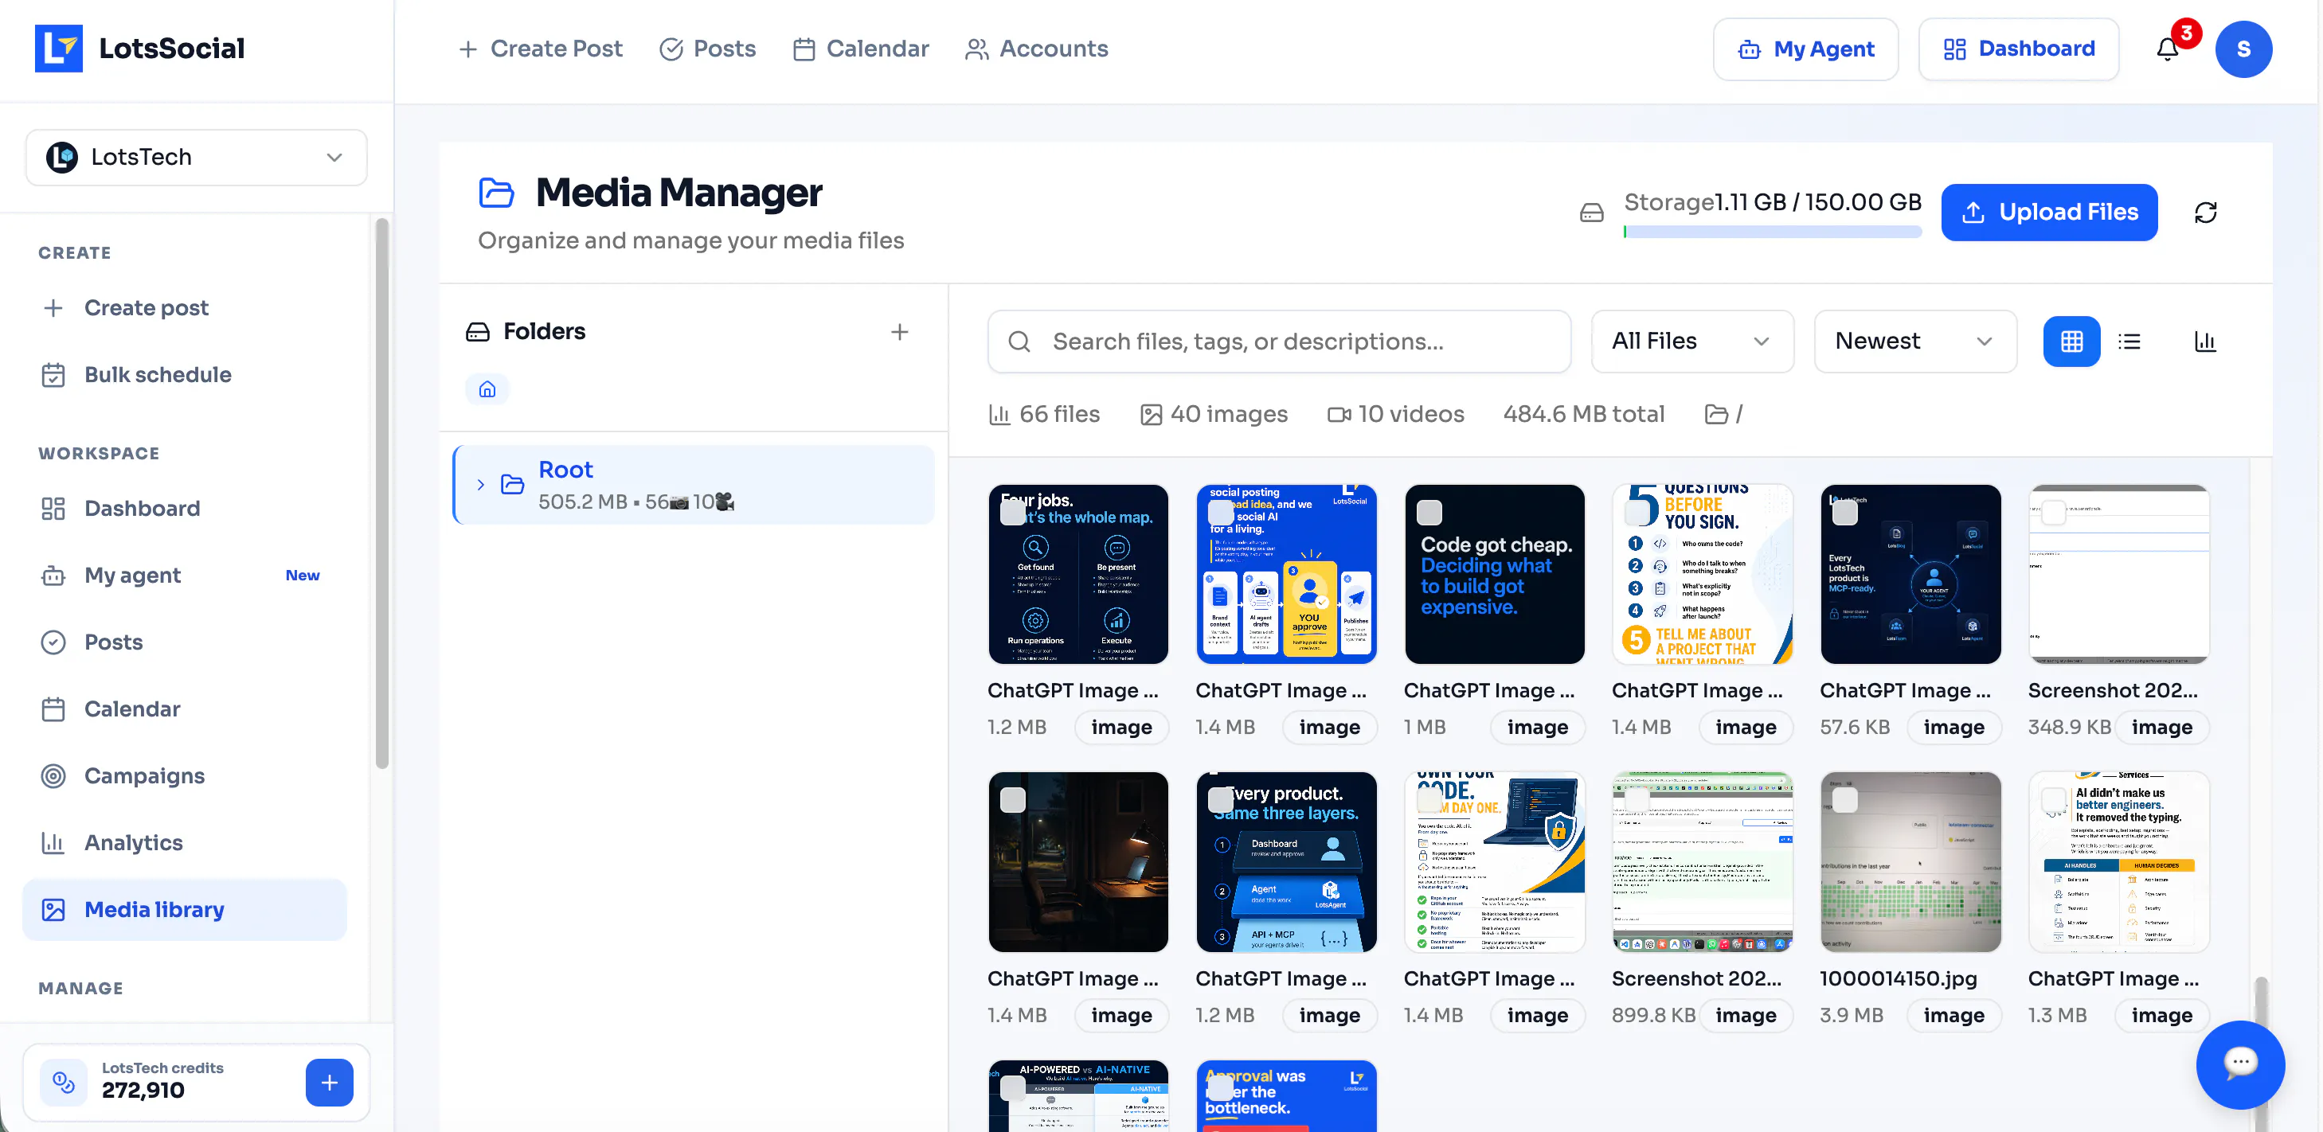The image size is (2323, 1132).
Task: Open Create Post in top navigation
Action: click(x=540, y=49)
